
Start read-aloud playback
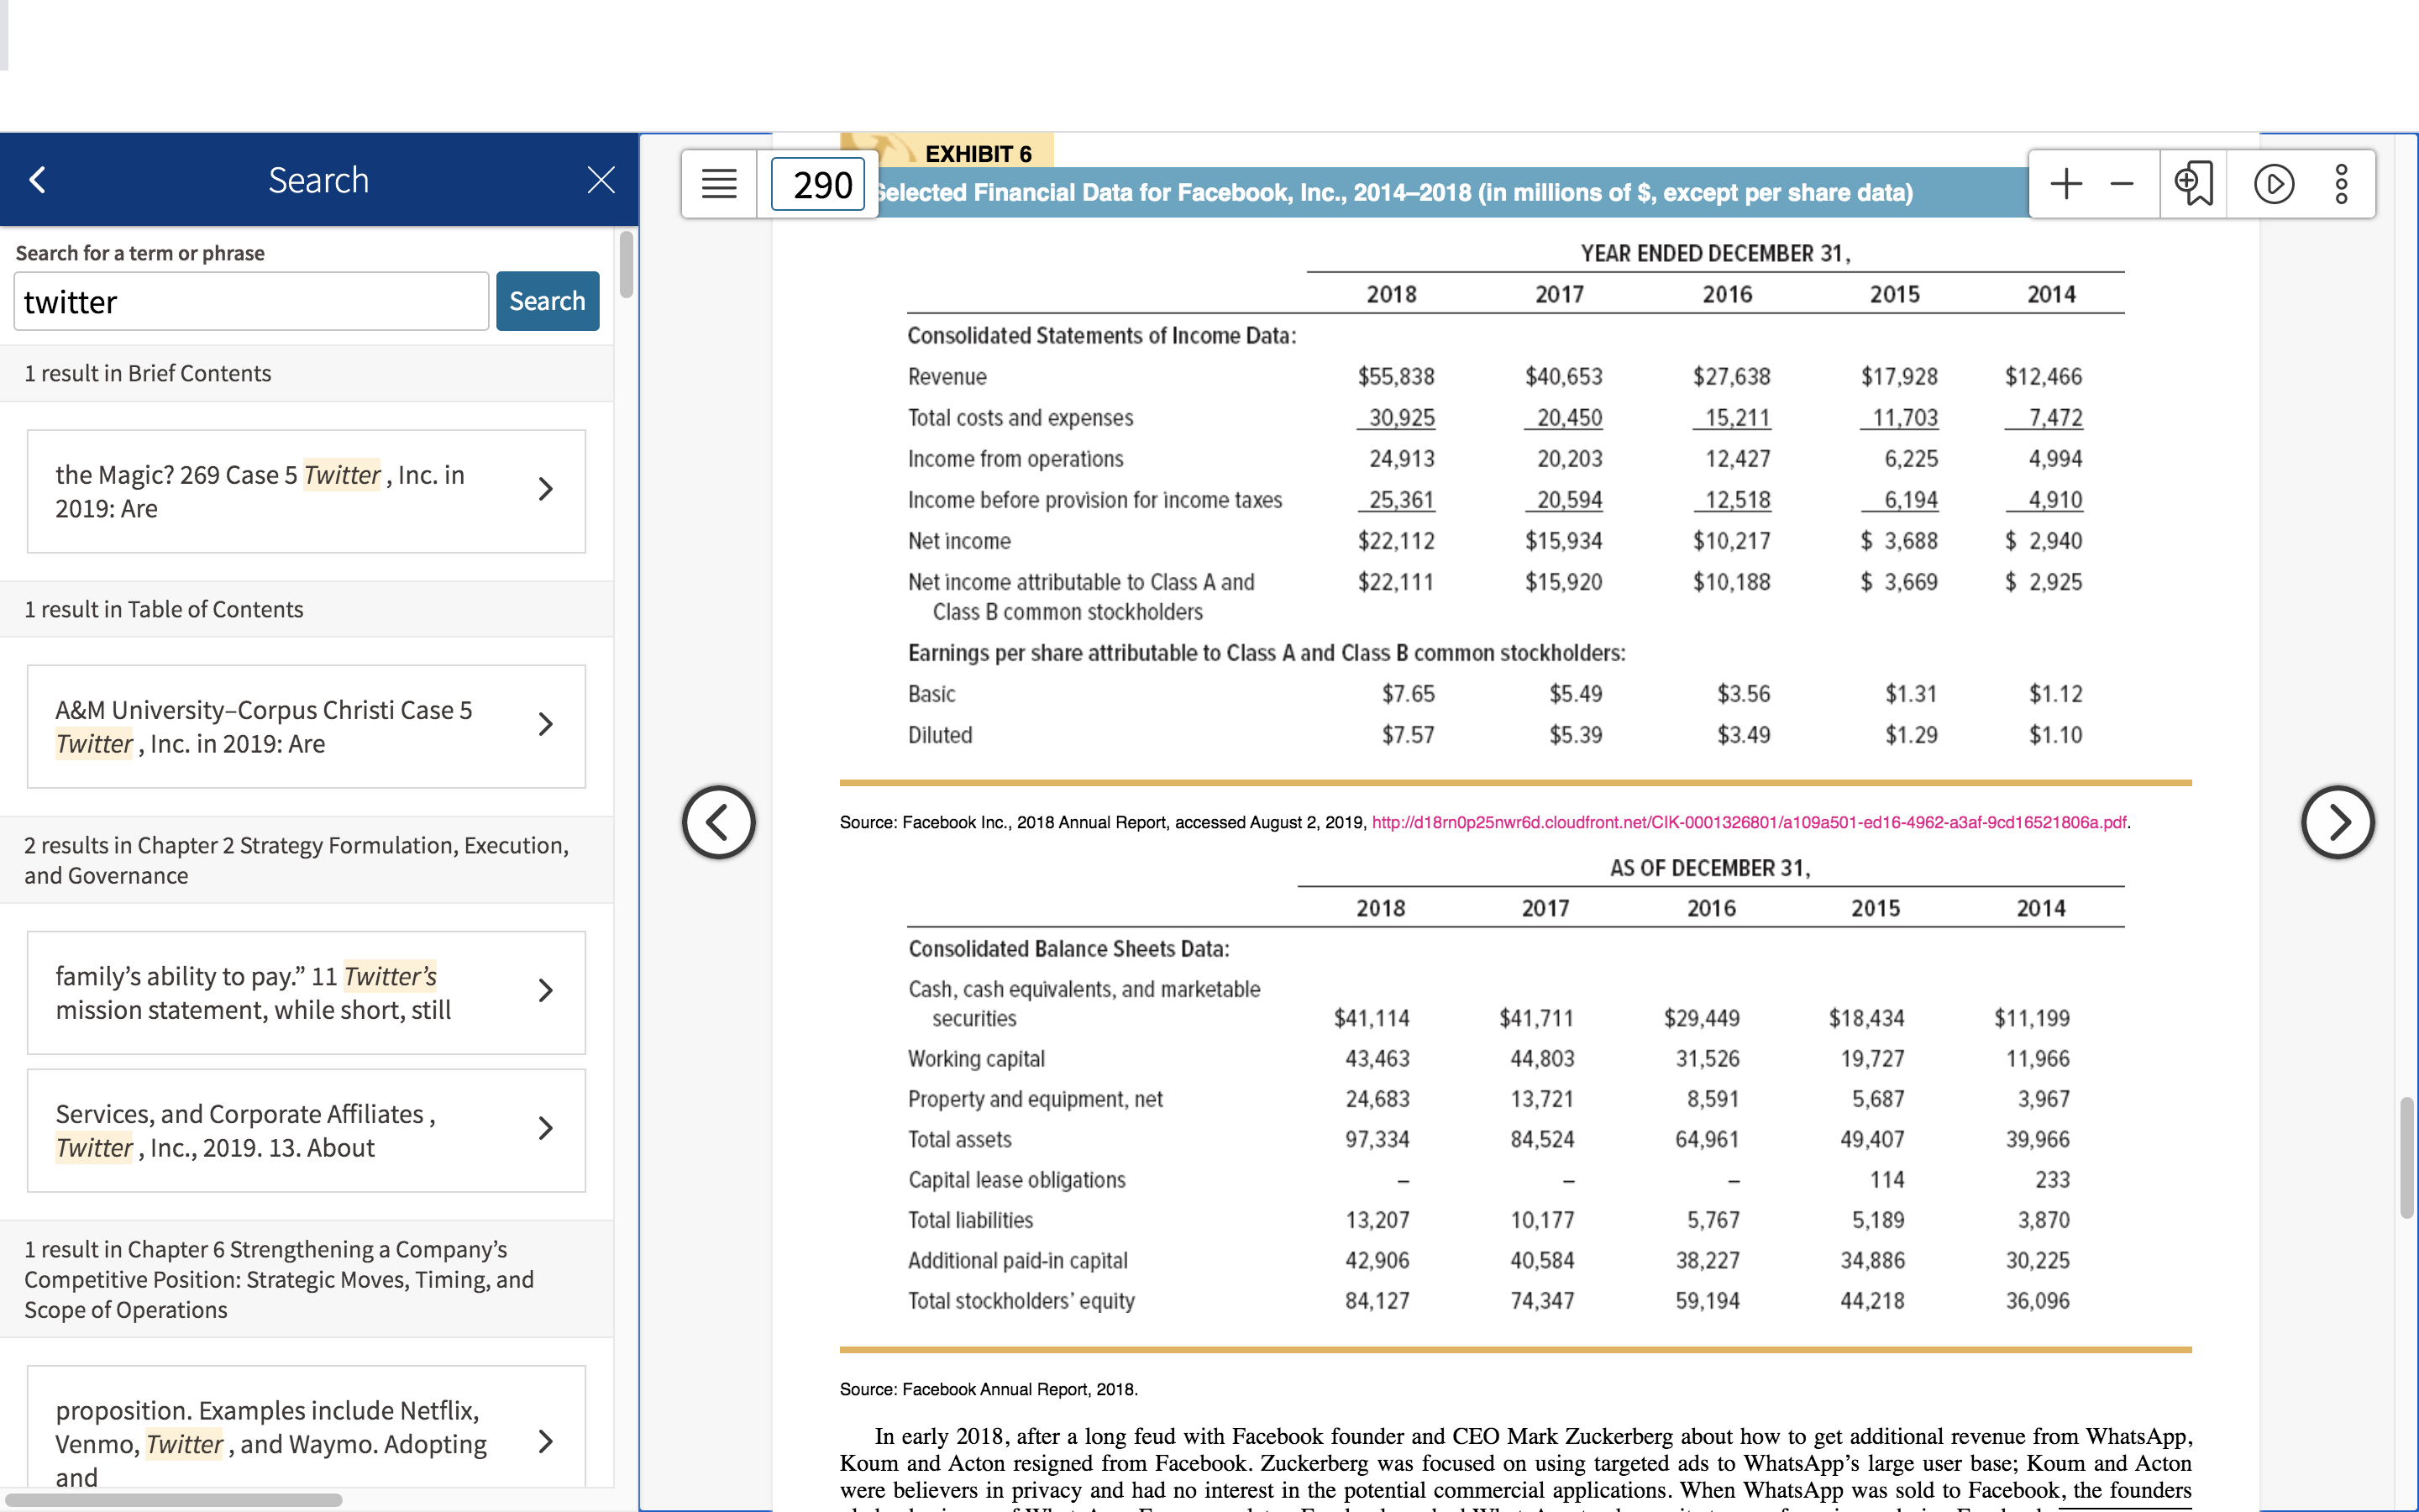[2274, 184]
